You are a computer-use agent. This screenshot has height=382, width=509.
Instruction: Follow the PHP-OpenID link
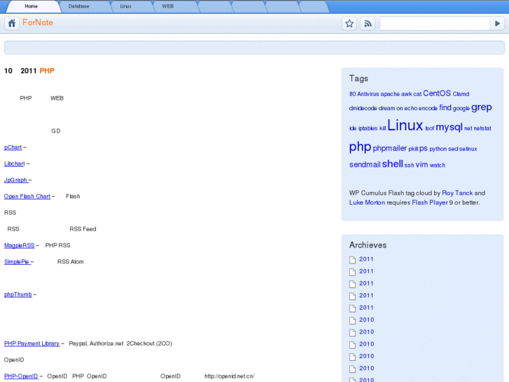click(21, 376)
